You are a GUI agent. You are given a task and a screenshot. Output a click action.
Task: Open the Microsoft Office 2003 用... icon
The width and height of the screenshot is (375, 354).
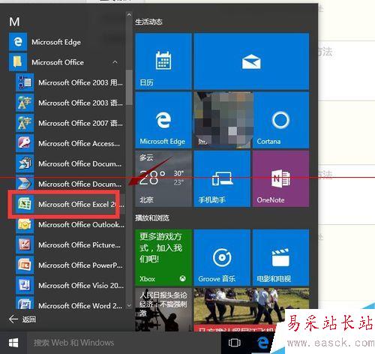pos(25,82)
